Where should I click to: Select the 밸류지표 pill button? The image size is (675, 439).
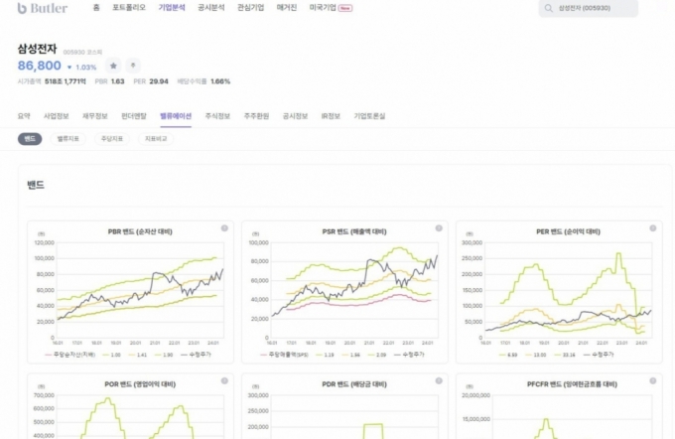pos(68,139)
